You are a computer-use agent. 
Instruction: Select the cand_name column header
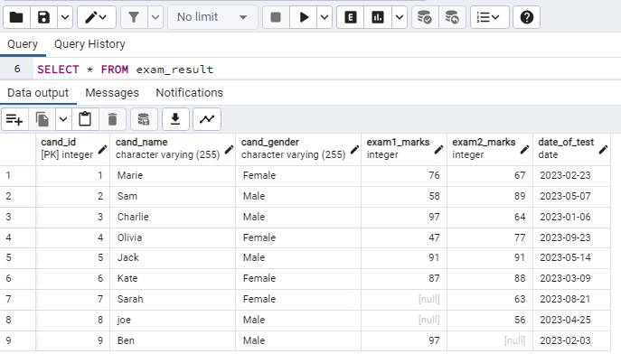(173, 149)
